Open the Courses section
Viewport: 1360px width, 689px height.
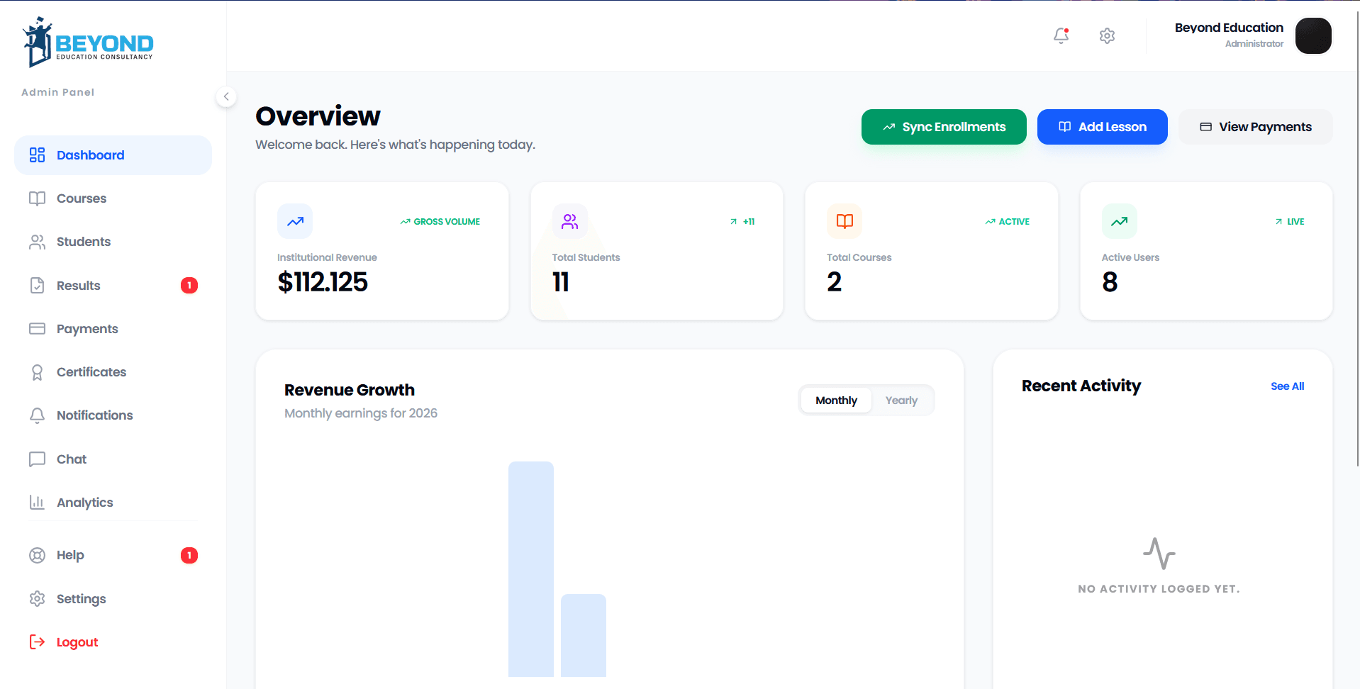113,198
